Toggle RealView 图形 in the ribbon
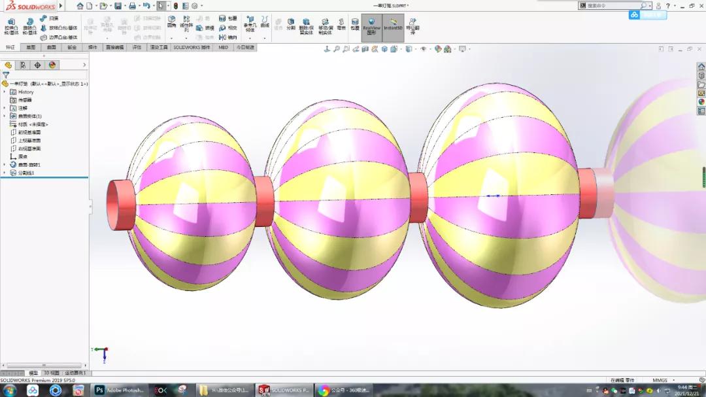706x397 pixels. pyautogui.click(x=371, y=25)
